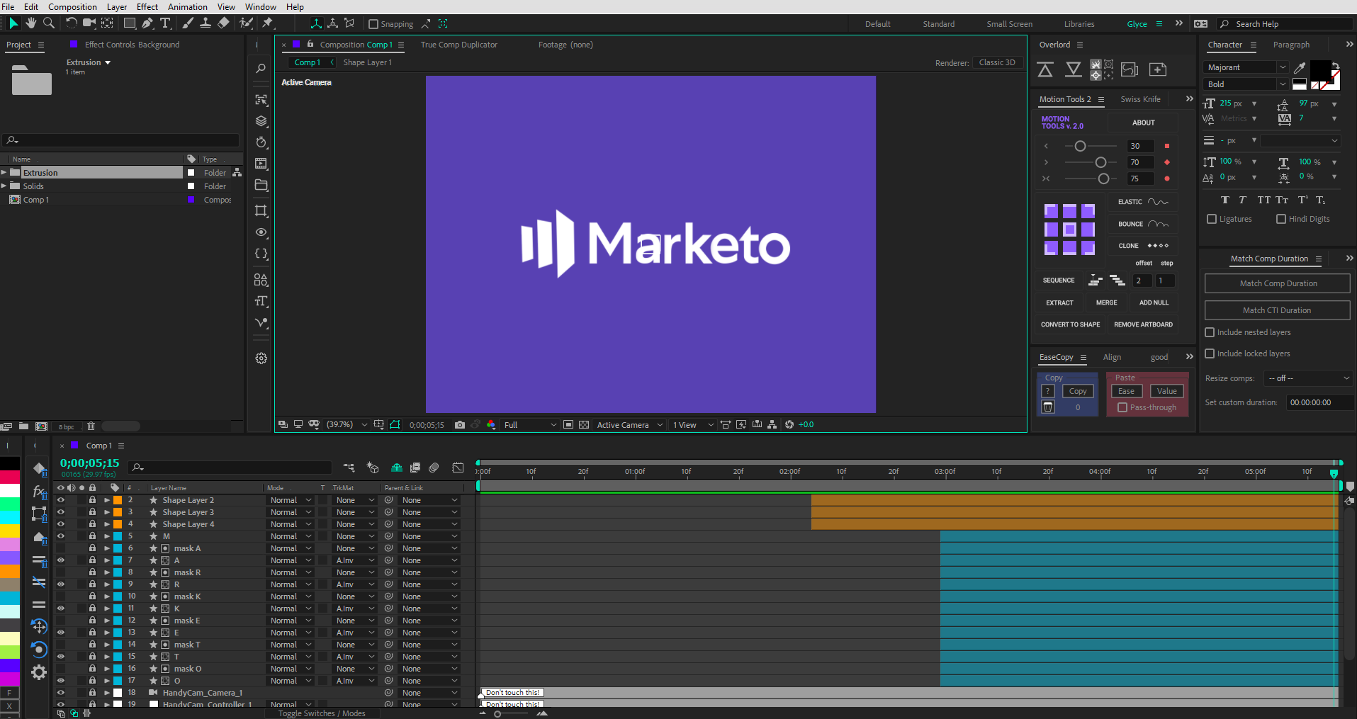Expand the Solids folder
Screen dimensions: 1357x719
coord(4,186)
